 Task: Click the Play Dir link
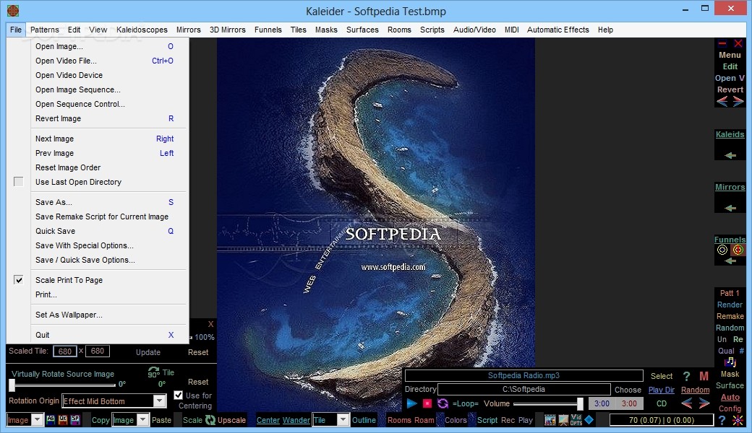662,390
